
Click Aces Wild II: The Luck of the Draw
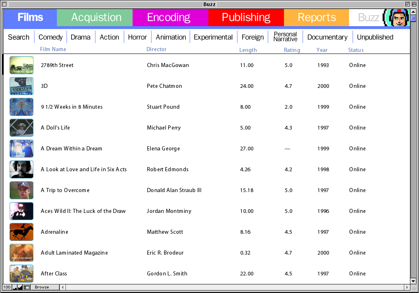[x=83, y=211]
